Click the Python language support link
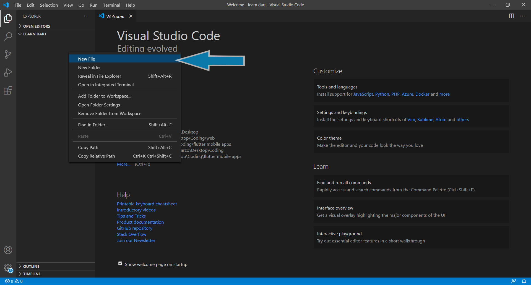The width and height of the screenshot is (531, 285). [x=382, y=94]
